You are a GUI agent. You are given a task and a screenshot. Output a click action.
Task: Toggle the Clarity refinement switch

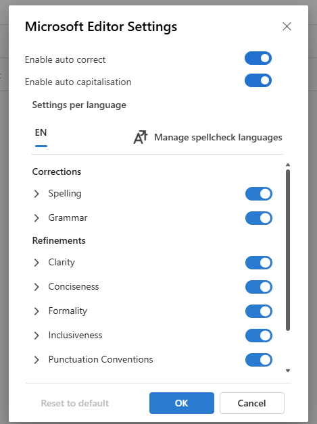tap(258, 263)
